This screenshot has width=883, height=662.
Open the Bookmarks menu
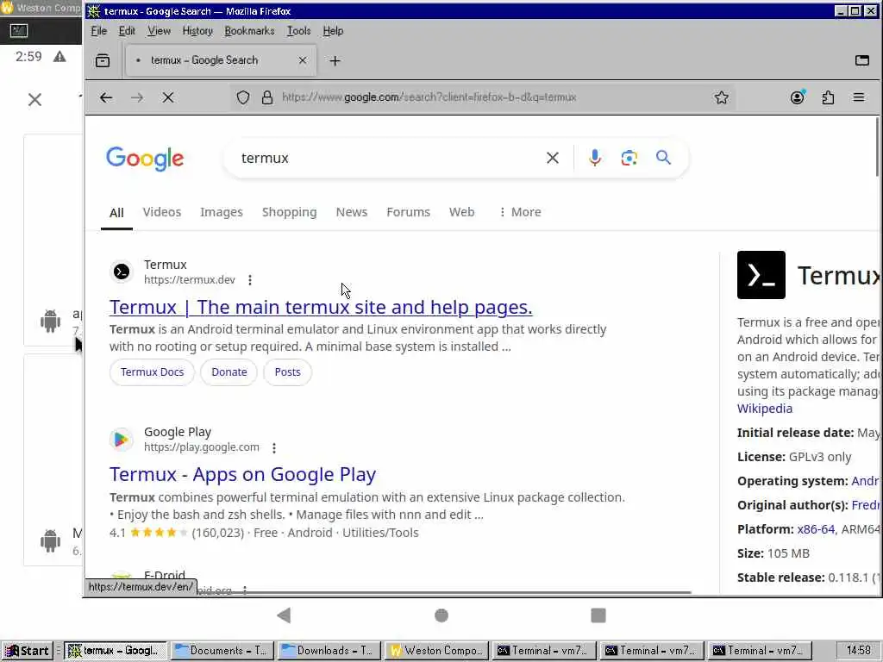249,31
